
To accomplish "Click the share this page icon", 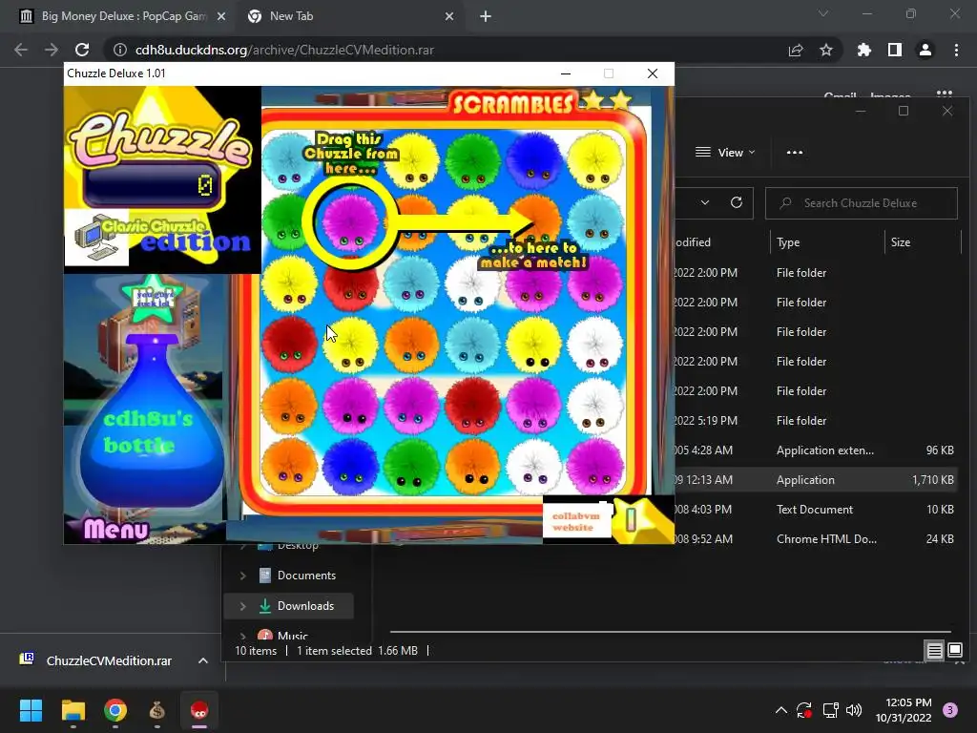I will [x=796, y=50].
